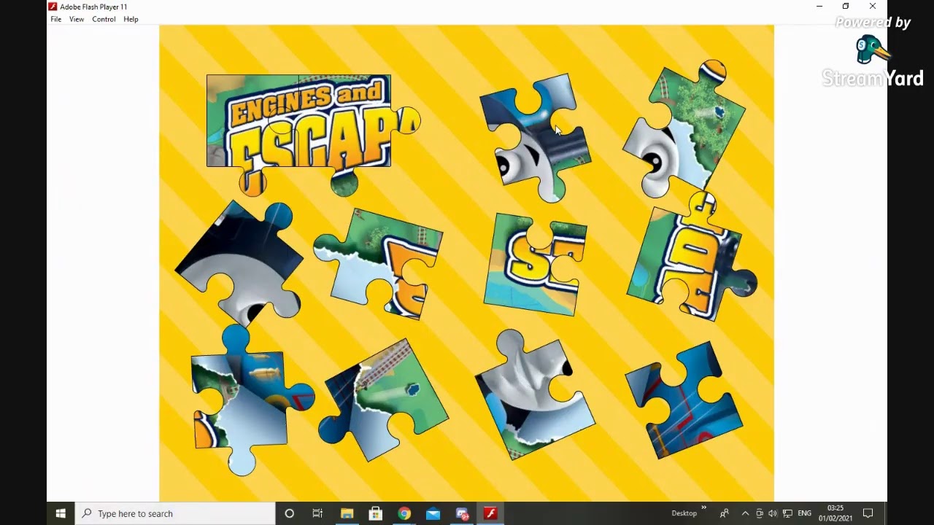Pick the grey smiling mouth puzzle piece

pyautogui.click(x=535, y=395)
